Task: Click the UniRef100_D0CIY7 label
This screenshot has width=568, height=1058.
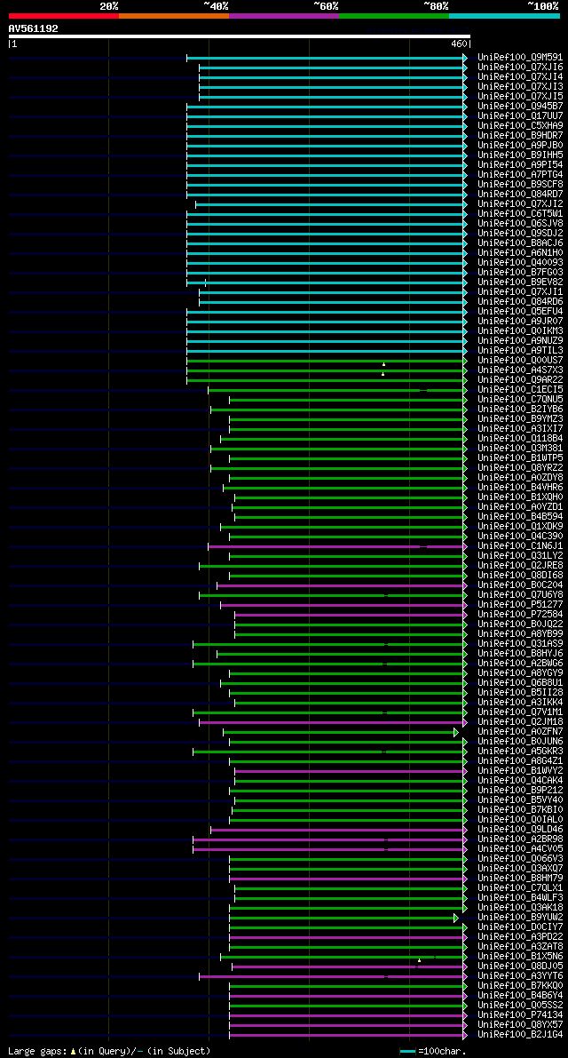Action: pyautogui.click(x=520, y=927)
